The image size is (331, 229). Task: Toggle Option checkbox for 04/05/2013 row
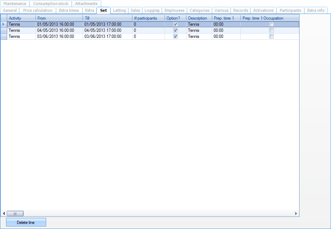[x=175, y=30]
